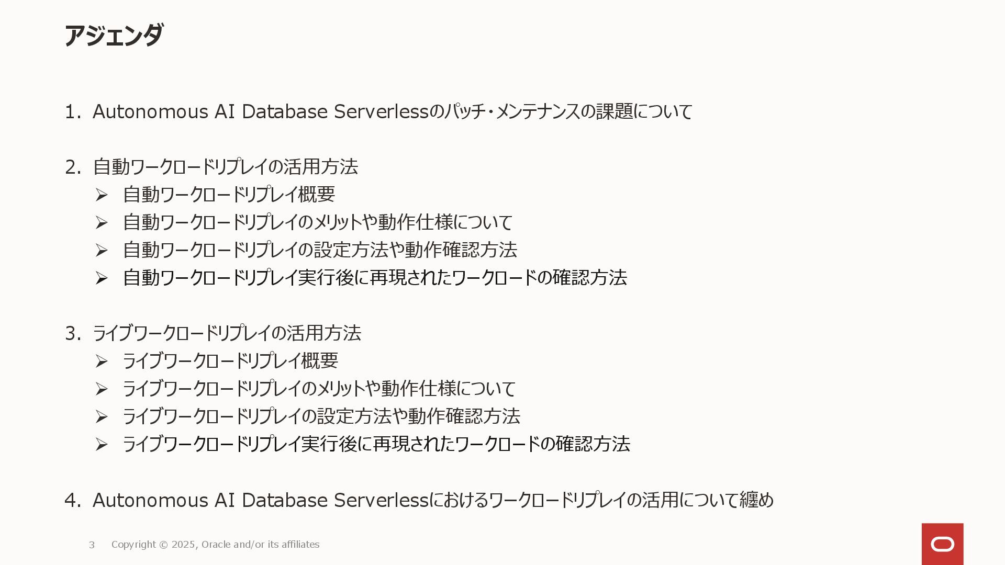The image size is (1005, 565).
Task: Select the 自動ワークロードリプレイ概要 line
Action: pos(229,195)
